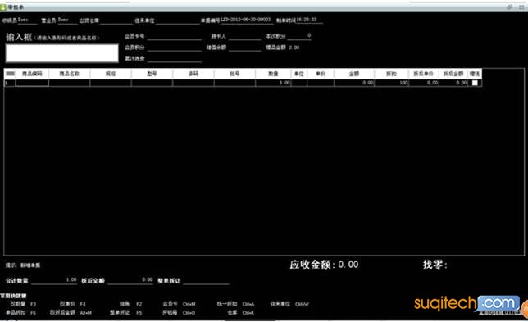Click the 制单时间 value
The height and width of the screenshot is (322, 528).
tap(309, 20)
